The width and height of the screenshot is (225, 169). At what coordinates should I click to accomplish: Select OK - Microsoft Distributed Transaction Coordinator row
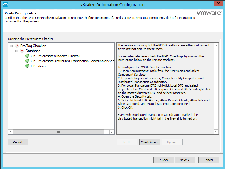72,61
